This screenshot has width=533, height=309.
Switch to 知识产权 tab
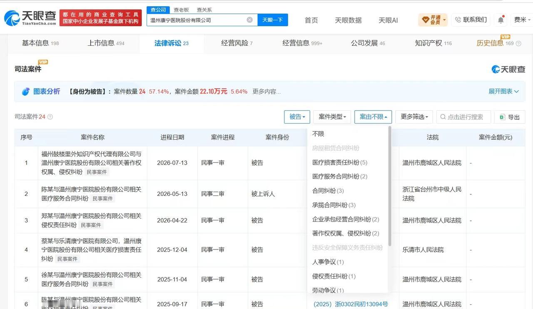(x=433, y=43)
